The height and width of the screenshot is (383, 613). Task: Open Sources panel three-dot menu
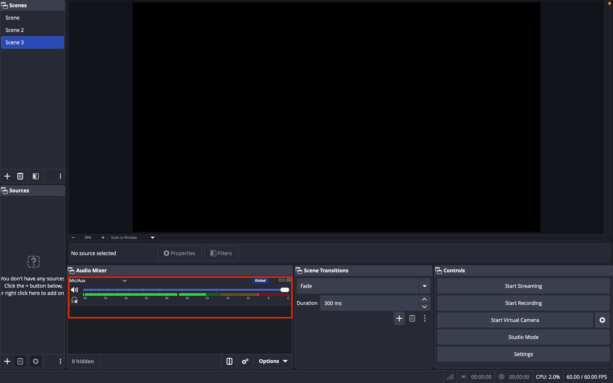click(x=60, y=361)
